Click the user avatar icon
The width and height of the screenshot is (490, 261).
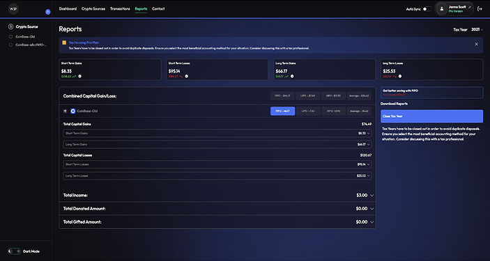click(x=441, y=9)
